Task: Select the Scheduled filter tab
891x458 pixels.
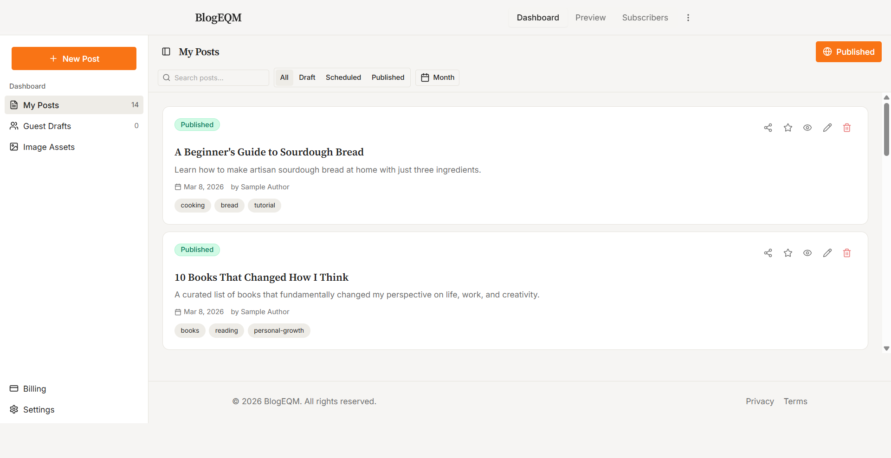Action: (343, 77)
